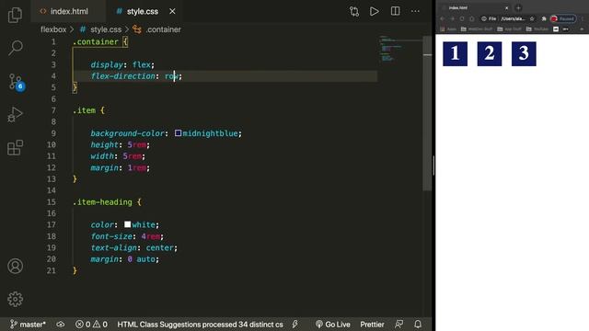Start the Go Live server
The height and width of the screenshot is (331, 589).
[x=333, y=325]
